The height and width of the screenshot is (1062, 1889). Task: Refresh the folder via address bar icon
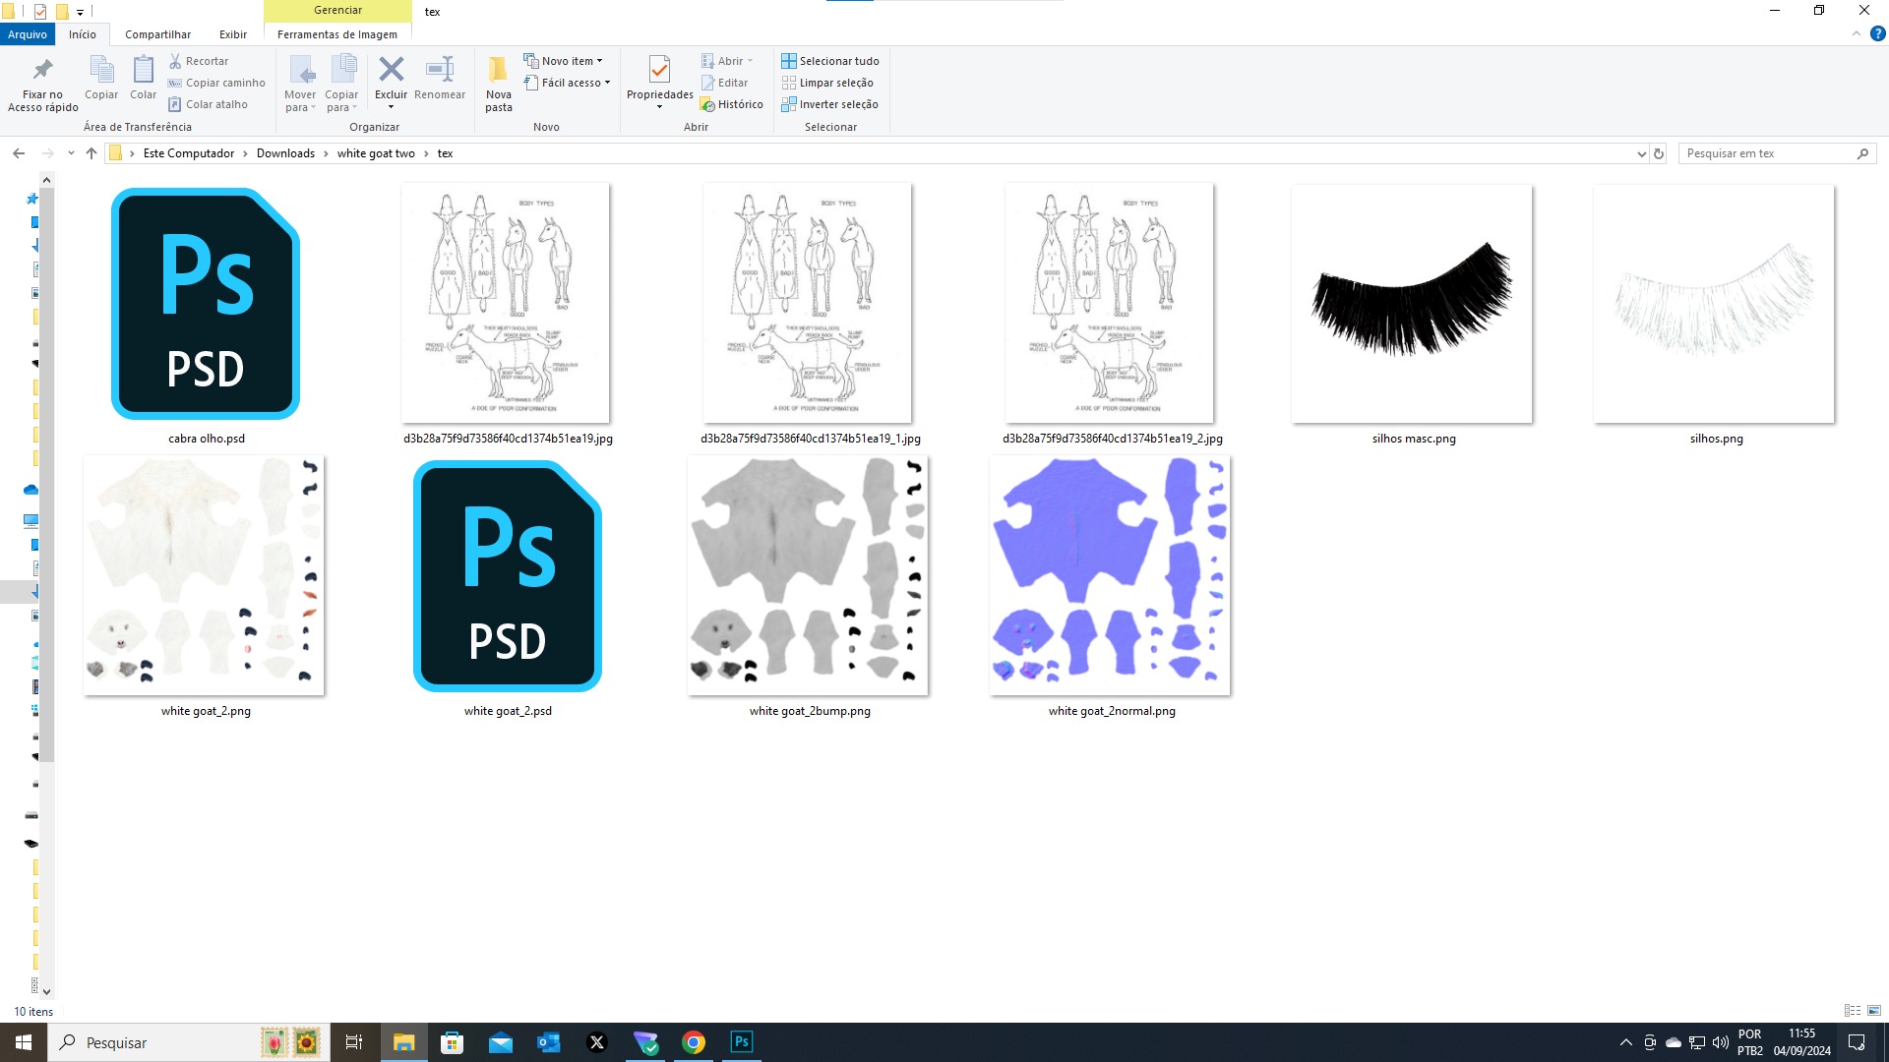click(1659, 153)
